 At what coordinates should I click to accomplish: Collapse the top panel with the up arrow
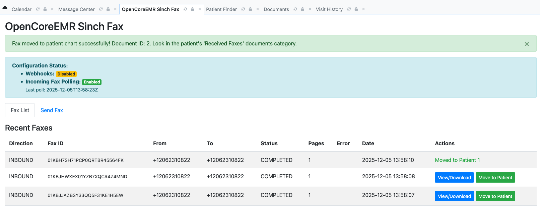(5, 7)
